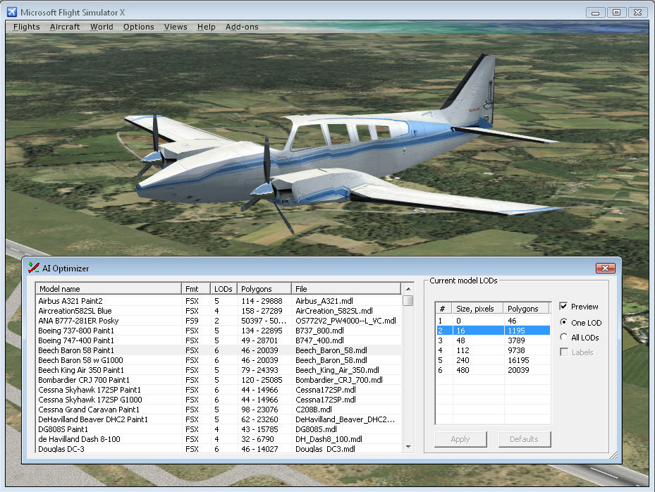Viewport: 655px width, 492px height.
Task: Close the AI Optimizer dialog
Action: pyautogui.click(x=605, y=268)
